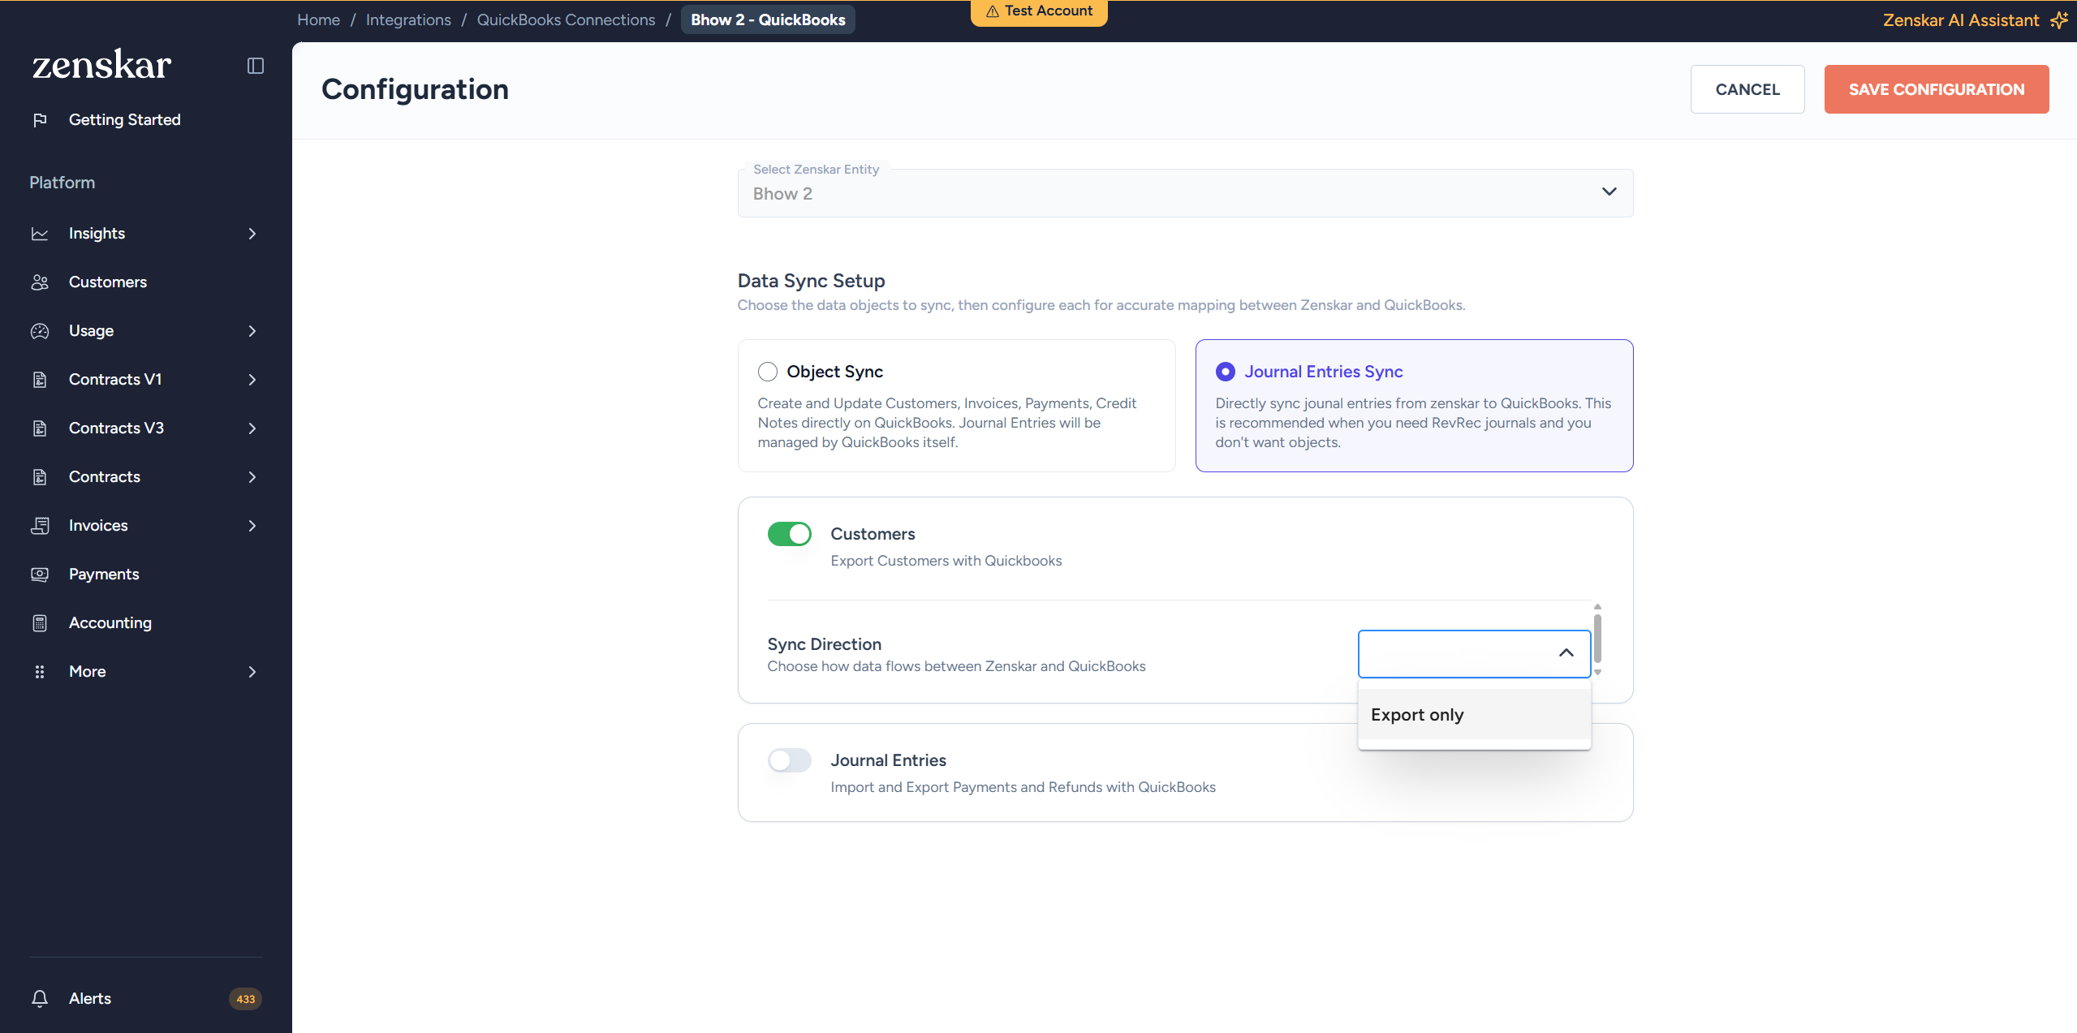Image resolution: width=2077 pixels, height=1033 pixels.
Task: Click the Customers card scrollbar thumb
Action: pos(1597,639)
